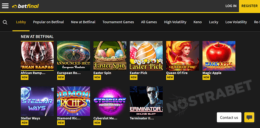Screen dimensions: 260x128
Task: Switch to Popular on Betfinal tab
Action: click(49, 22)
